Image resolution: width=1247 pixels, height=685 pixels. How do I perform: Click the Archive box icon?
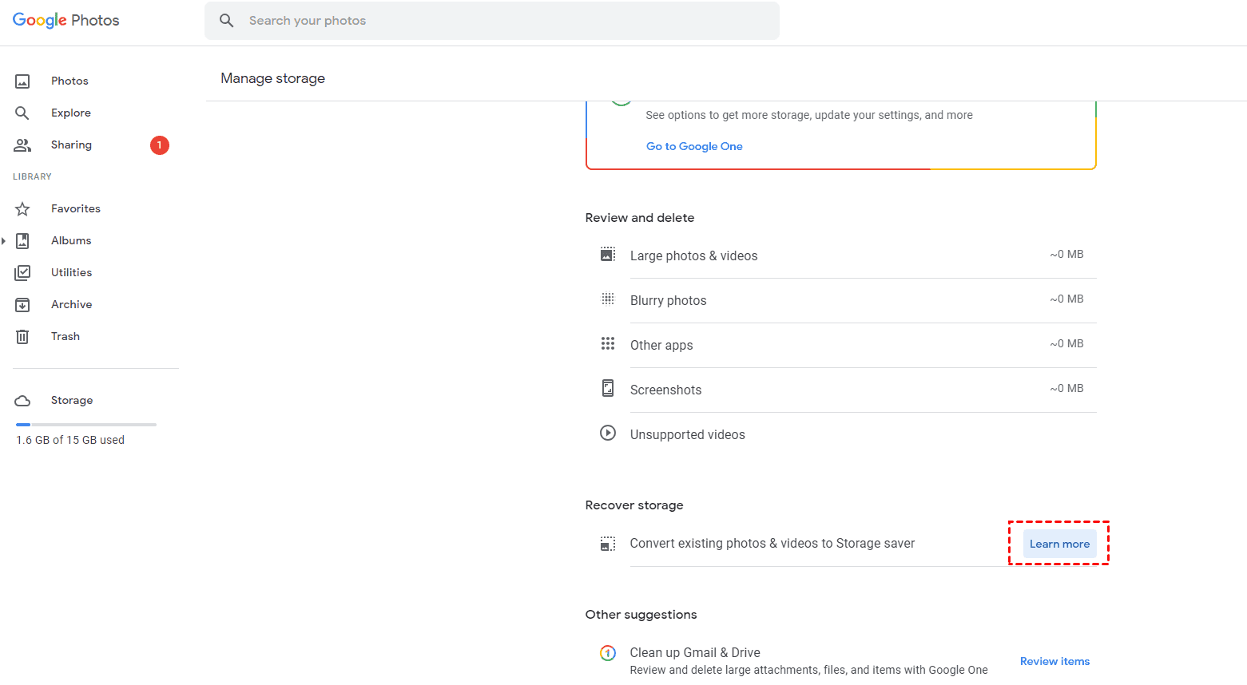tap(22, 305)
